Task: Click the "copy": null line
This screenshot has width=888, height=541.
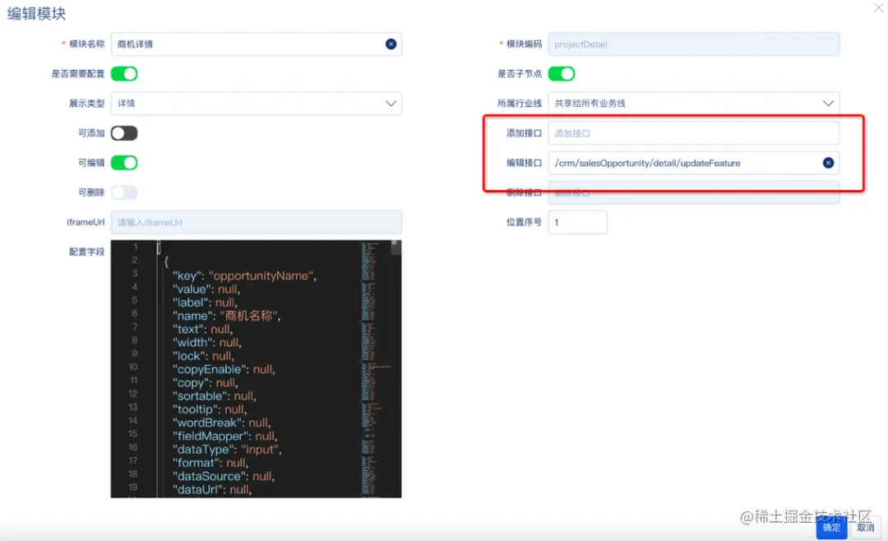Action: [x=205, y=383]
